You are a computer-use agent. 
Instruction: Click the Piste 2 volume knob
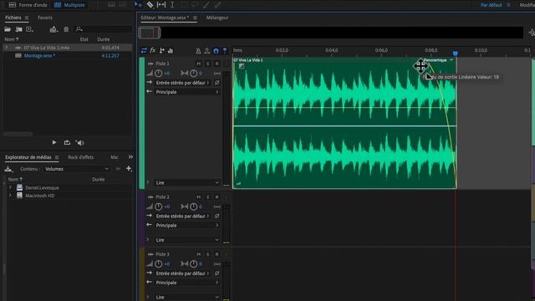pyautogui.click(x=158, y=207)
